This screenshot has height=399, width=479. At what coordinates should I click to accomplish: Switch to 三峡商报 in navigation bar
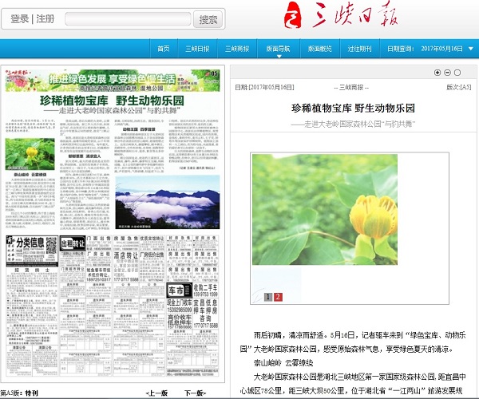[237, 49]
